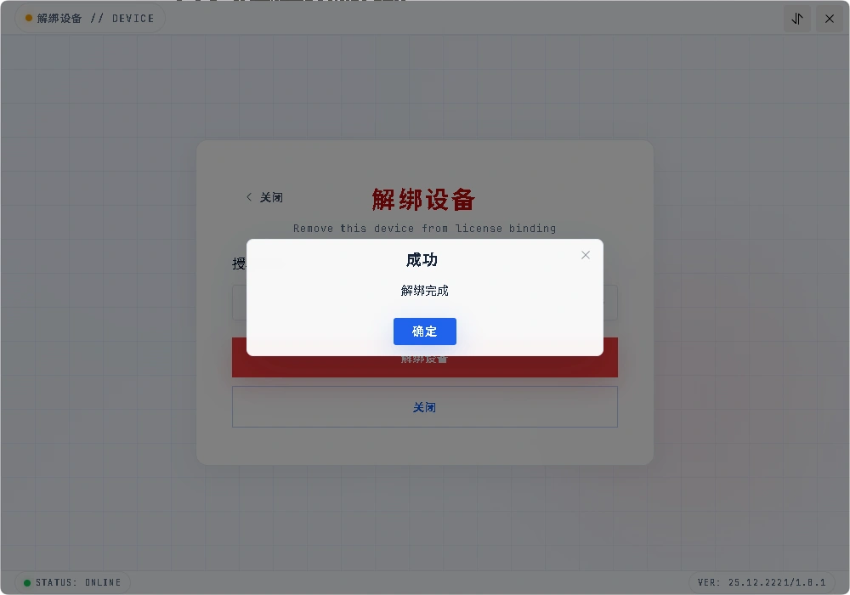Dismiss the 成功 dialog via its × icon
The width and height of the screenshot is (850, 595).
586,254
